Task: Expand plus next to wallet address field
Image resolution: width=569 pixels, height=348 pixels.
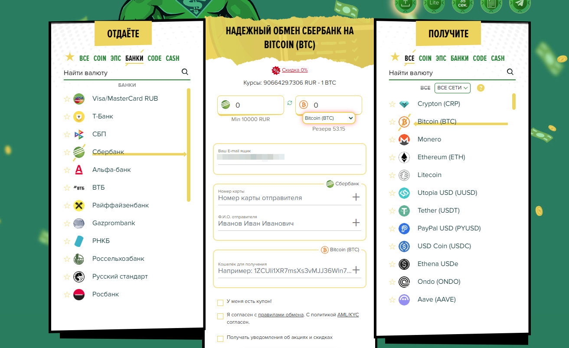Action: pos(356,270)
